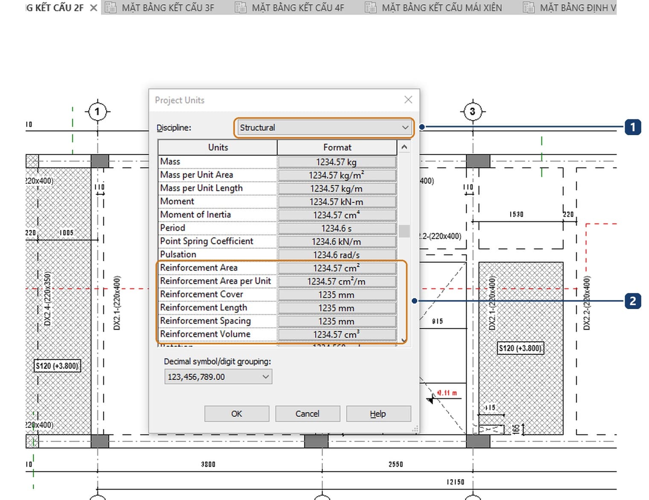Select the Point Spring Coefficient label
The image size is (649, 500).
pyautogui.click(x=207, y=241)
